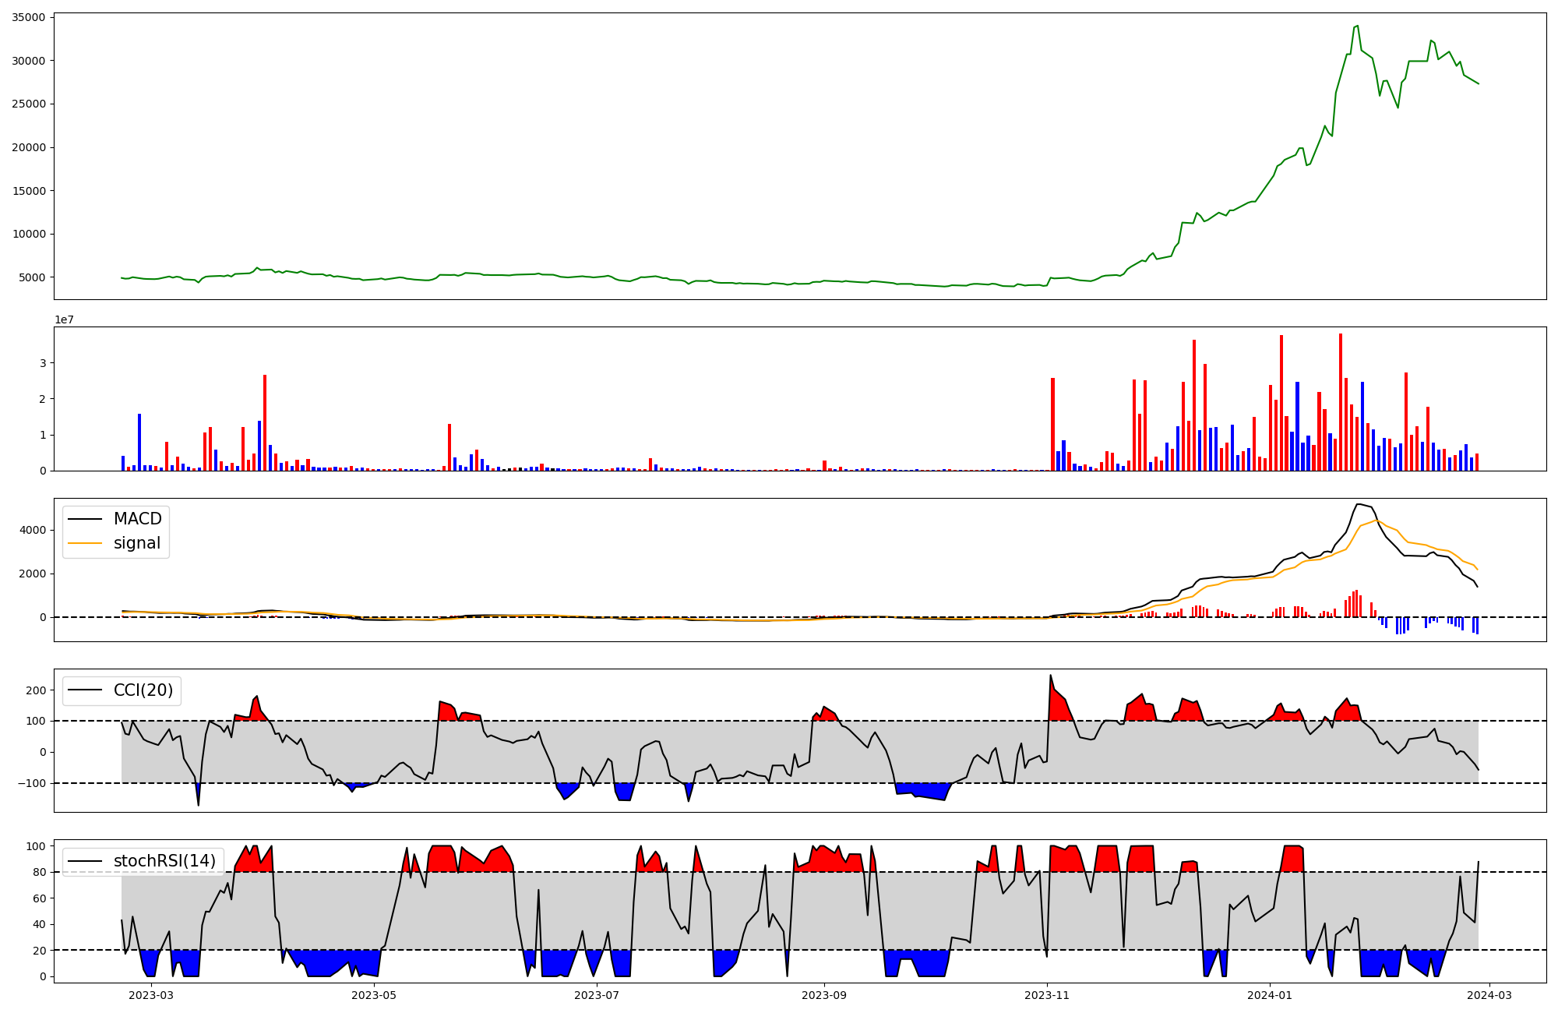The image size is (1558, 1013).
Task: Click the CCI spike at 2023-11
Action: tap(1050, 676)
